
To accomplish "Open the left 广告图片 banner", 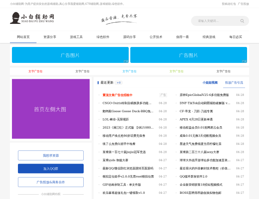I will 70,55.
